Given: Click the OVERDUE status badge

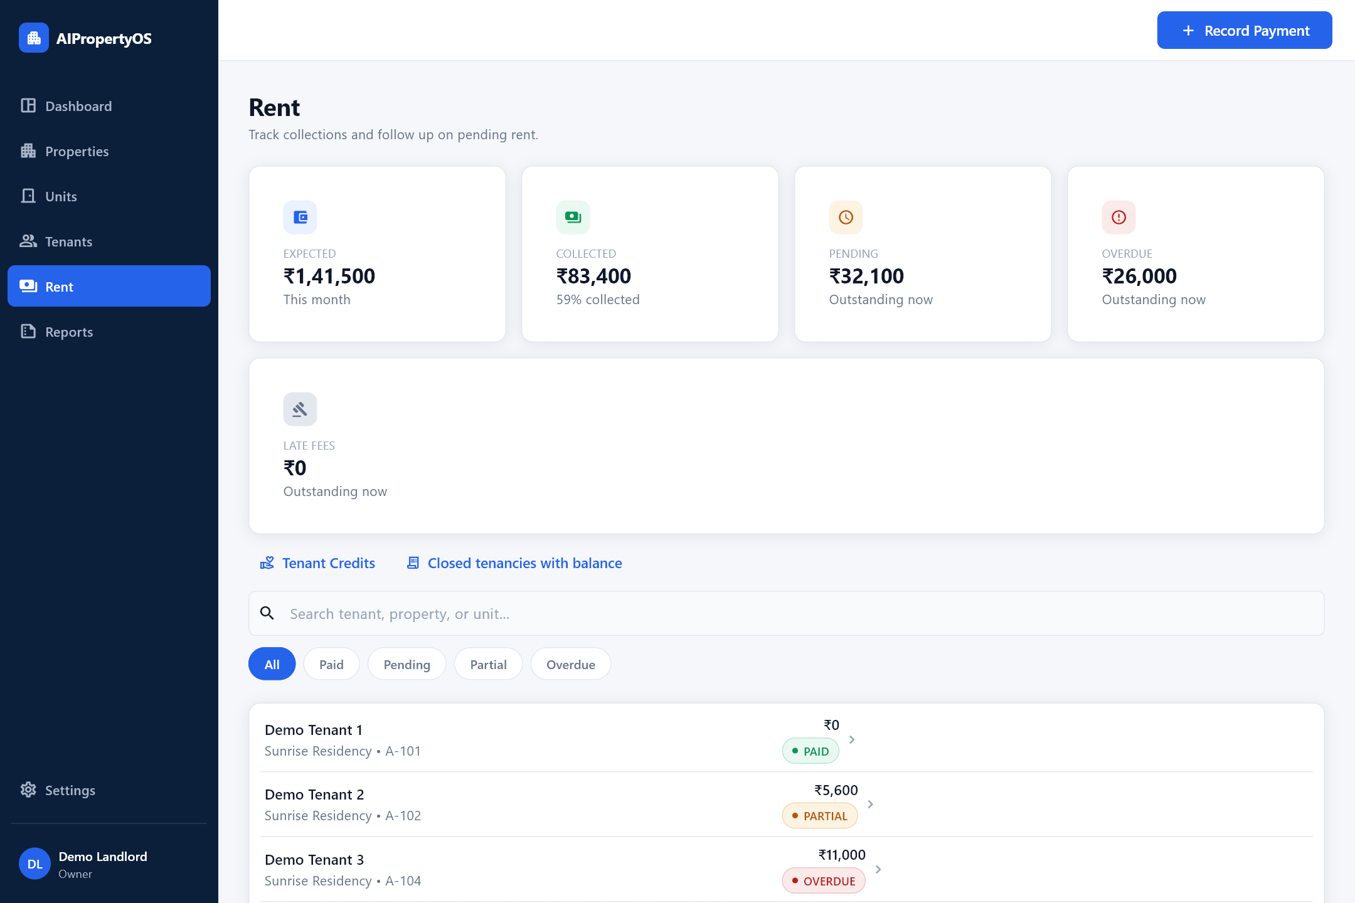Looking at the screenshot, I should tap(824, 881).
